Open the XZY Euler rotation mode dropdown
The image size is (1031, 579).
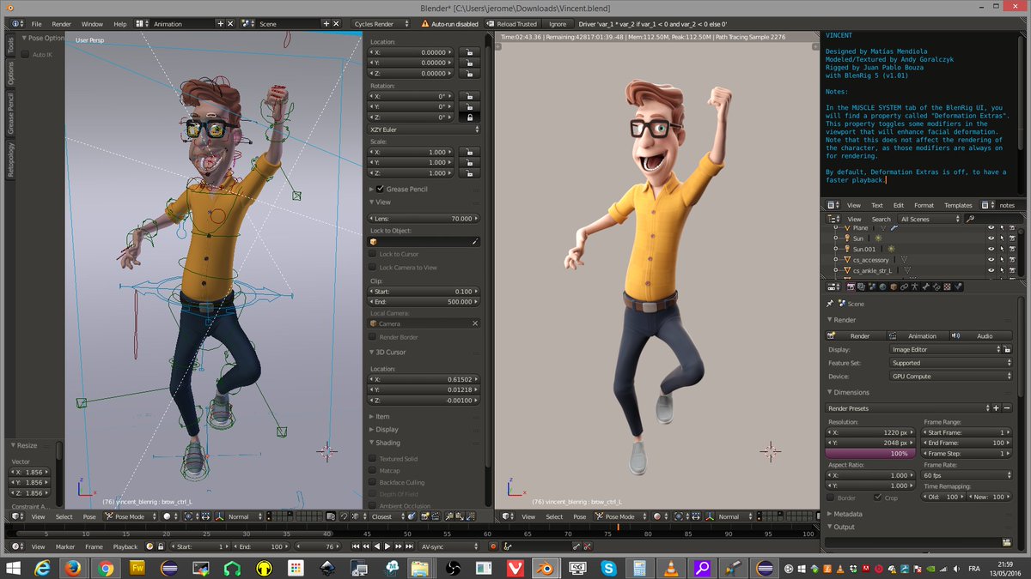[424, 130]
